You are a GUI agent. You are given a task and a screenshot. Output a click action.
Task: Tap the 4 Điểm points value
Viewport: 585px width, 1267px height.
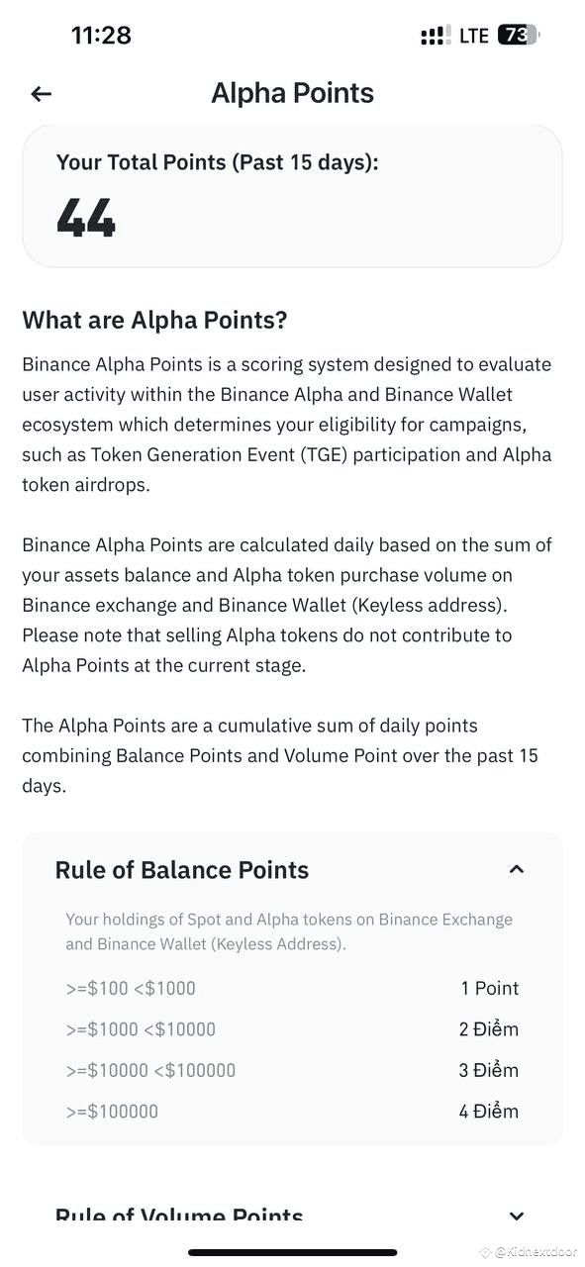point(488,1111)
